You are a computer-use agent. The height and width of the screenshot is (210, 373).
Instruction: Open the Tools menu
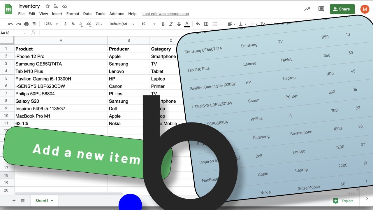click(100, 14)
